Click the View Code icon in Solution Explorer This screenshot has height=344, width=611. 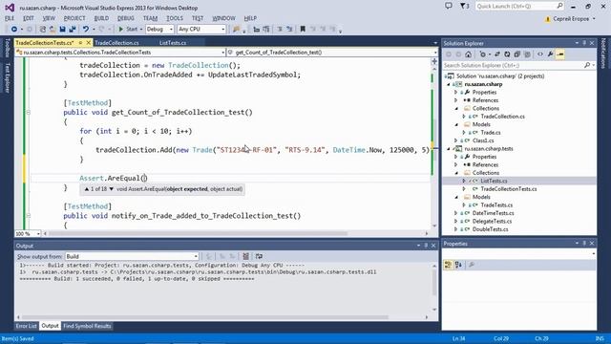pos(540,54)
